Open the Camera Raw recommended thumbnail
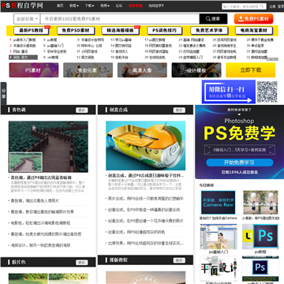This screenshot has height=284, width=284. [x=219, y=202]
